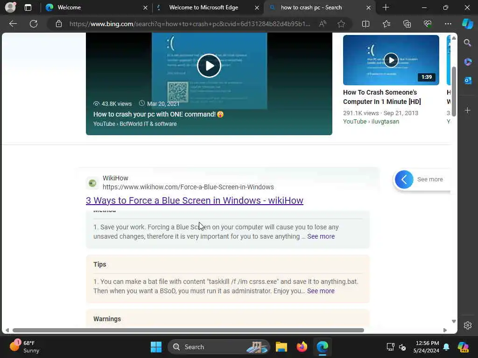Open YouTube › BcfWorld IT & software source
This screenshot has height=358, width=478.
pyautogui.click(x=135, y=124)
